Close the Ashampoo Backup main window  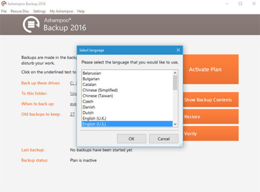click(254, 4)
